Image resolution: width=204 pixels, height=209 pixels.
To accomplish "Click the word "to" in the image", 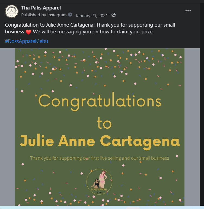I will 104,124.
